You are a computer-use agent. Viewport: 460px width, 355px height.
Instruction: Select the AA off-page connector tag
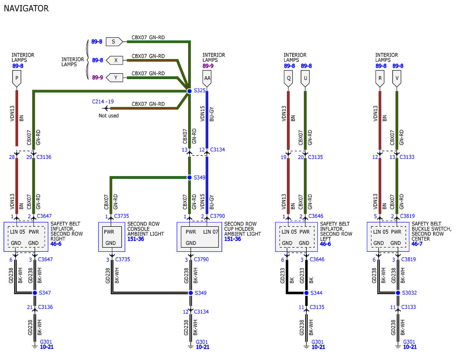[207, 79]
